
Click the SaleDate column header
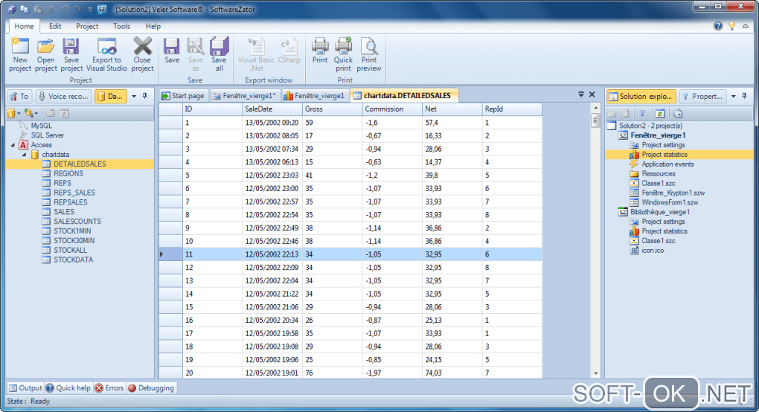272,109
